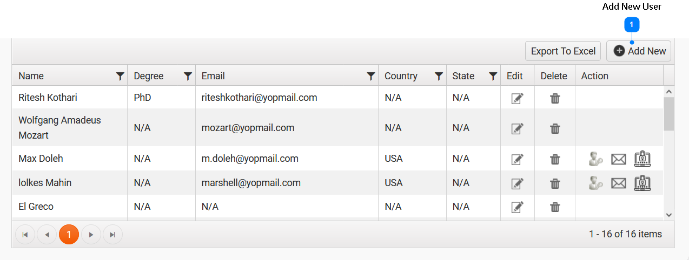Open the Name column filter
This screenshot has height=260, width=689.
tap(120, 77)
